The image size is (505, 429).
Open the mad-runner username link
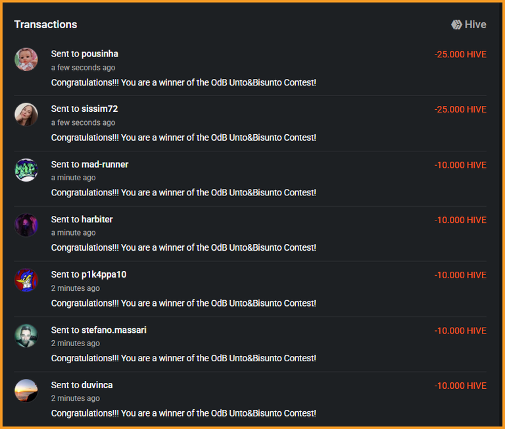[x=105, y=164]
